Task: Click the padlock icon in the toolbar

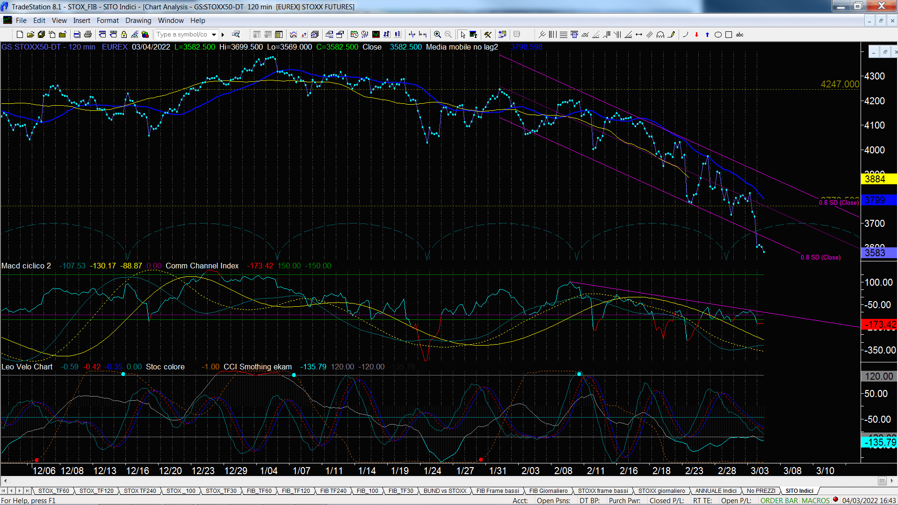Action: click(x=124, y=34)
